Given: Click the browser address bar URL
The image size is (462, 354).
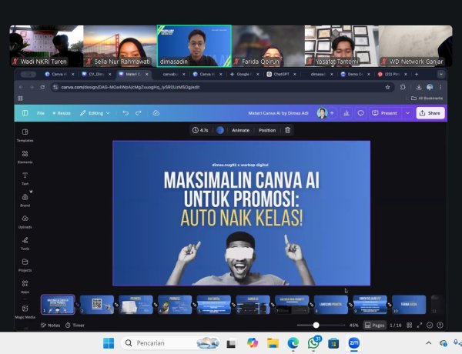Looking at the screenshot, I should pyautogui.click(x=131, y=87).
